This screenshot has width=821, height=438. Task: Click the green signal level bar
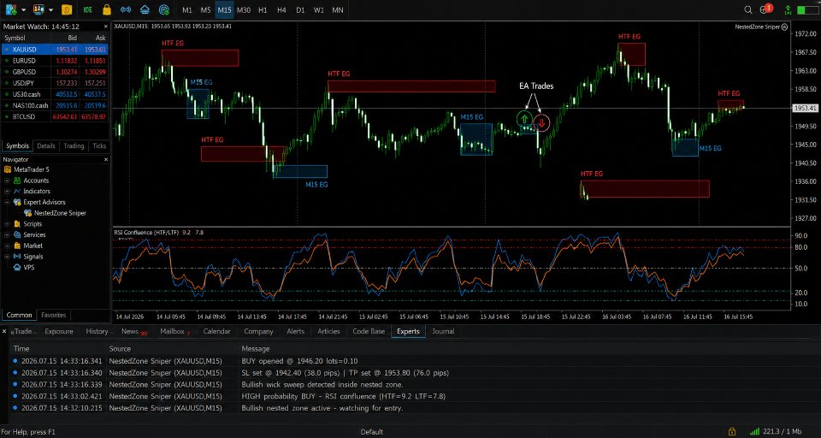point(806,9)
